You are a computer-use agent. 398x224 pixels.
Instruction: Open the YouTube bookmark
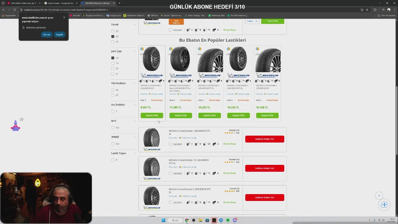click(75, 15)
